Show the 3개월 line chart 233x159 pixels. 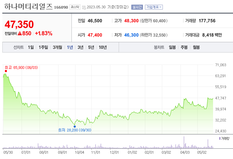click(58, 47)
